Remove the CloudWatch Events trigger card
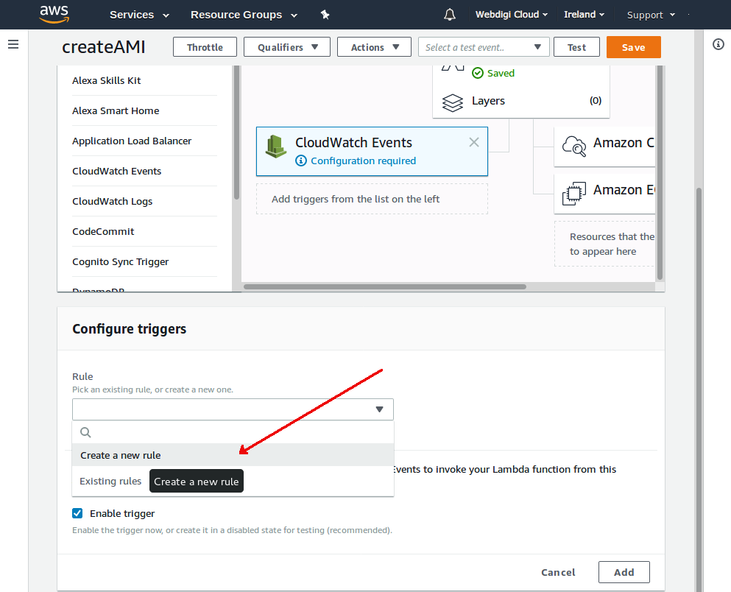731x592 pixels. pos(473,142)
